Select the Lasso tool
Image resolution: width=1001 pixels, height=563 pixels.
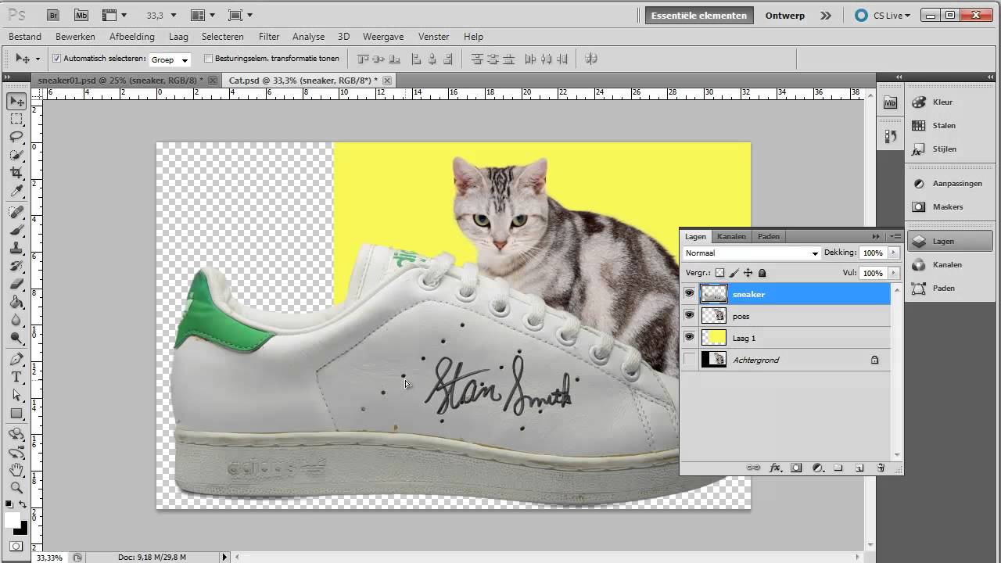(x=16, y=137)
